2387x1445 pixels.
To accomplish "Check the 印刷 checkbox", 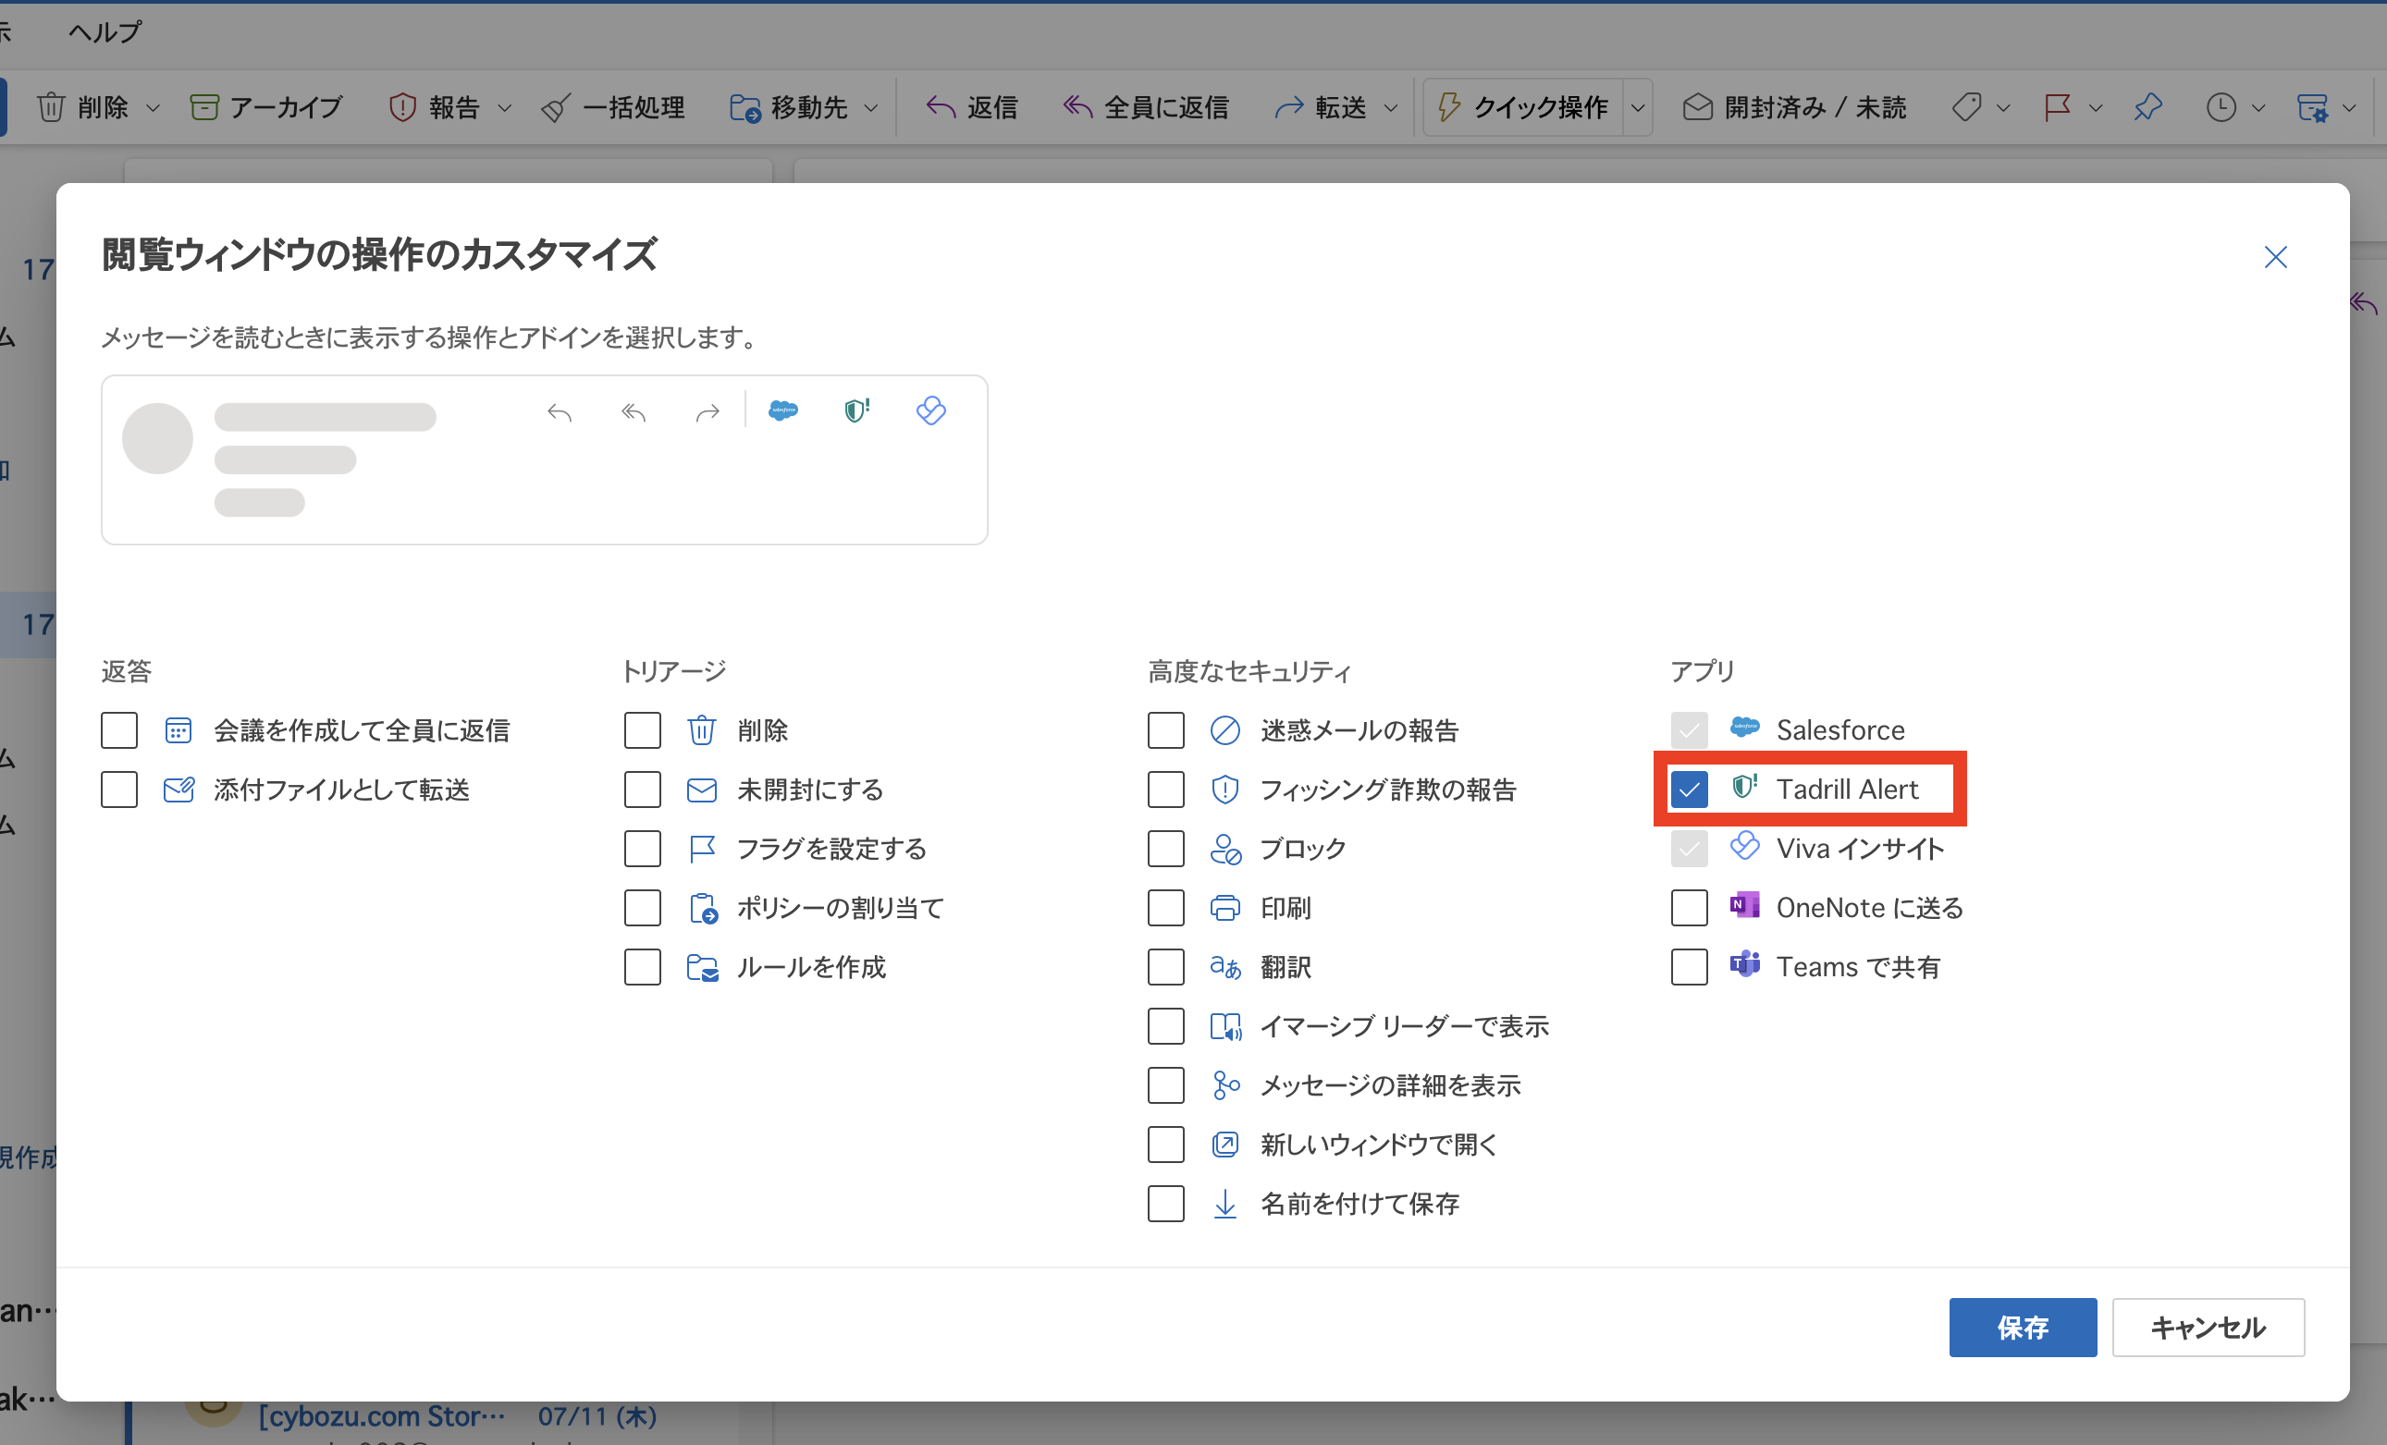I will pyautogui.click(x=1165, y=908).
